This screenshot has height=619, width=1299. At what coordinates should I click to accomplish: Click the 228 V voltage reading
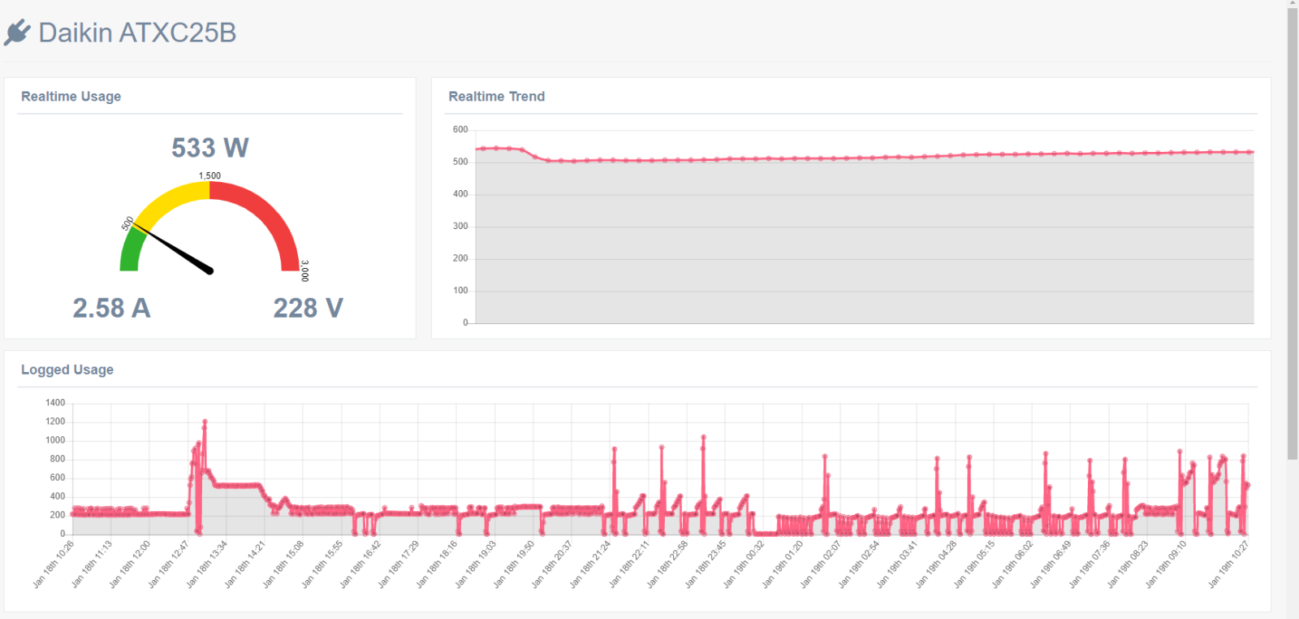coord(308,308)
